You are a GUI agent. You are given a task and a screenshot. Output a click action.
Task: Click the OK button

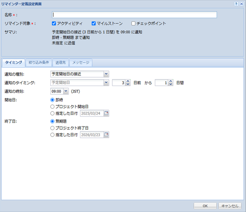[205, 205]
